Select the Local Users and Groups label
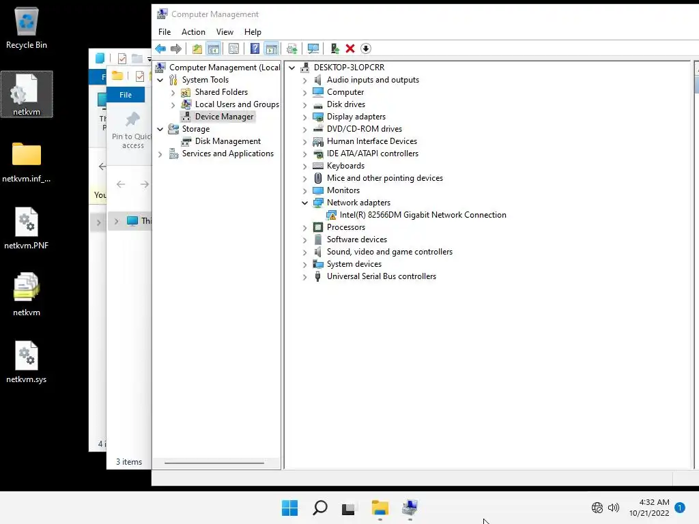 [237, 104]
